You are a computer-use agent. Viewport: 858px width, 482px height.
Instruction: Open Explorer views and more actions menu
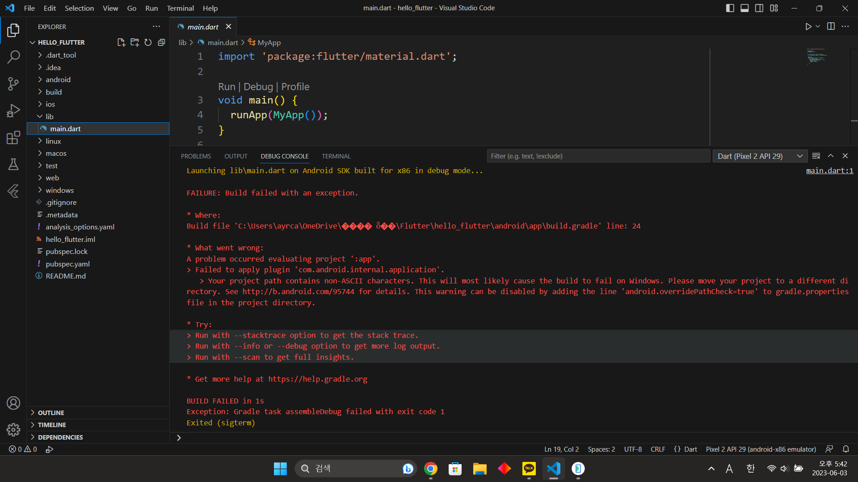click(x=156, y=27)
